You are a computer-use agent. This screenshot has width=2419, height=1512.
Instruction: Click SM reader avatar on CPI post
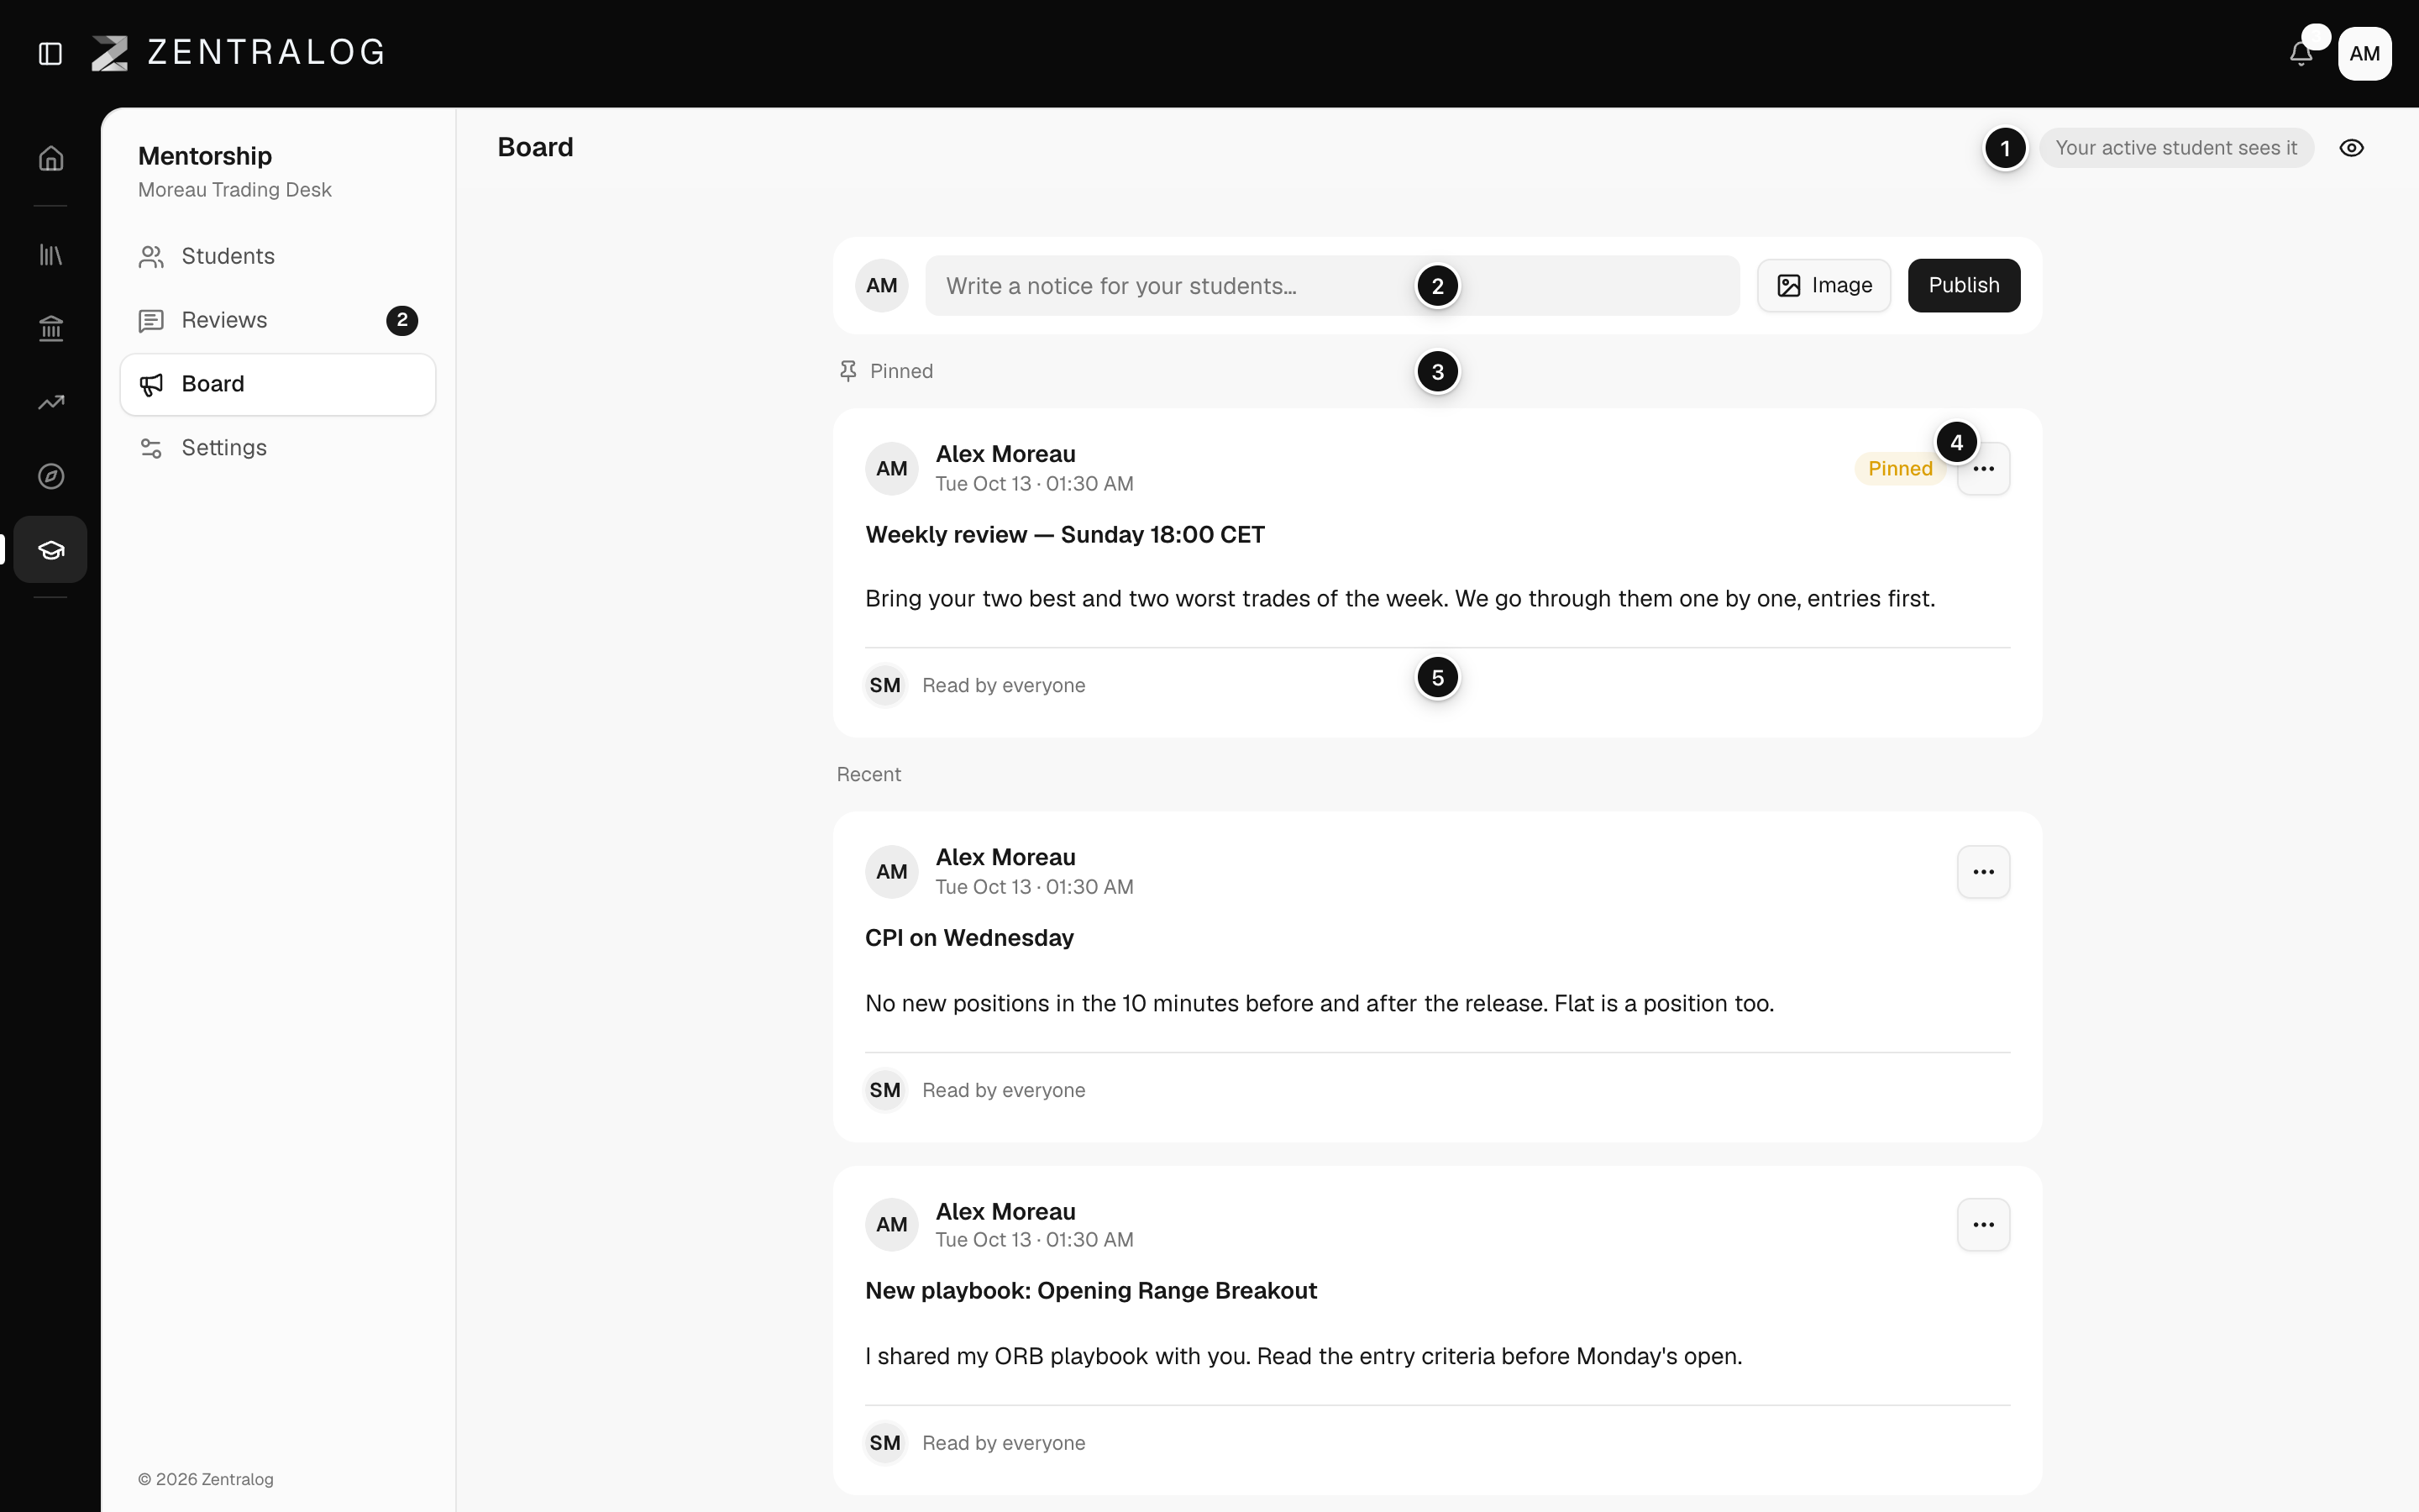point(884,1090)
